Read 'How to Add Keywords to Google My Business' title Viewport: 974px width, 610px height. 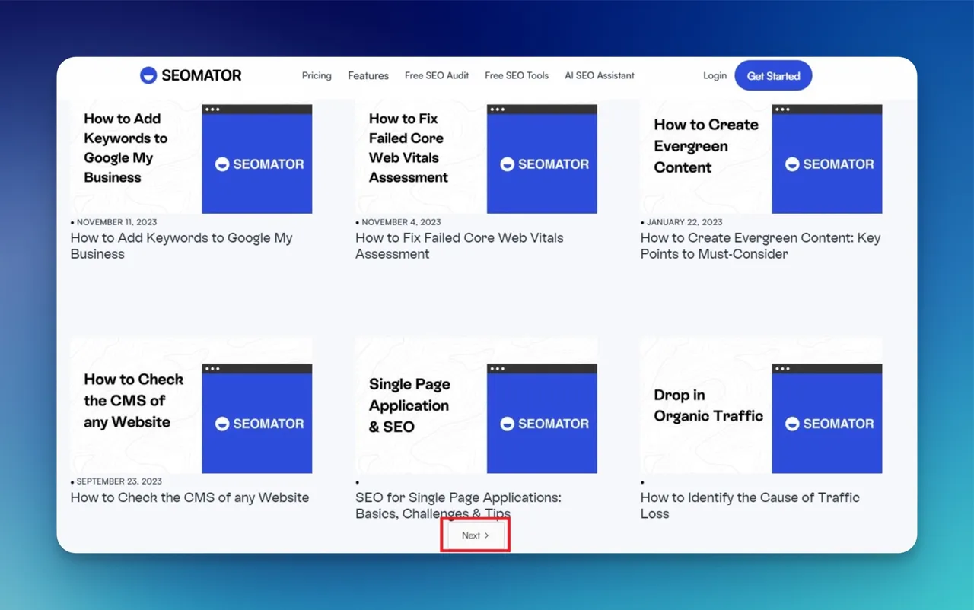coord(182,246)
